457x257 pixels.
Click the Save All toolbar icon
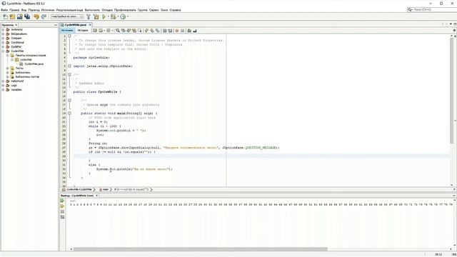pyautogui.click(x=27, y=16)
